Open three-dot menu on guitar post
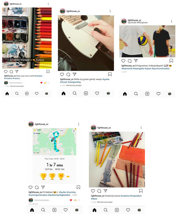178x217 pixels. coord(110,11)
